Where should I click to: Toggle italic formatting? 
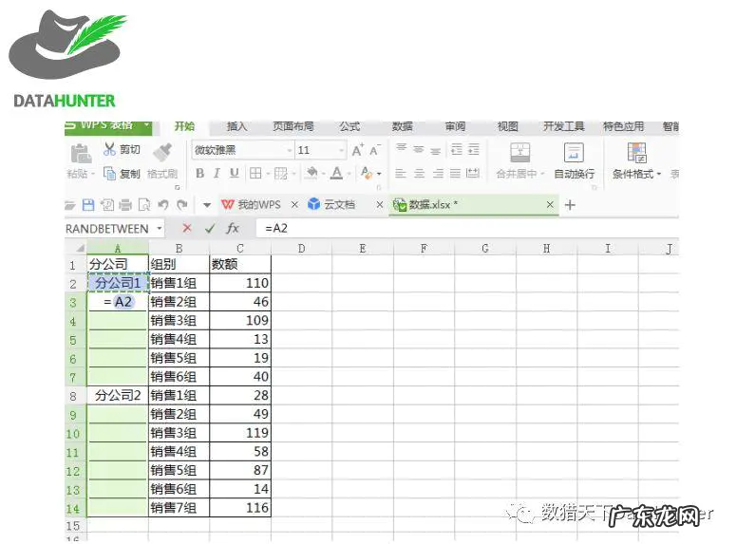pos(217,173)
